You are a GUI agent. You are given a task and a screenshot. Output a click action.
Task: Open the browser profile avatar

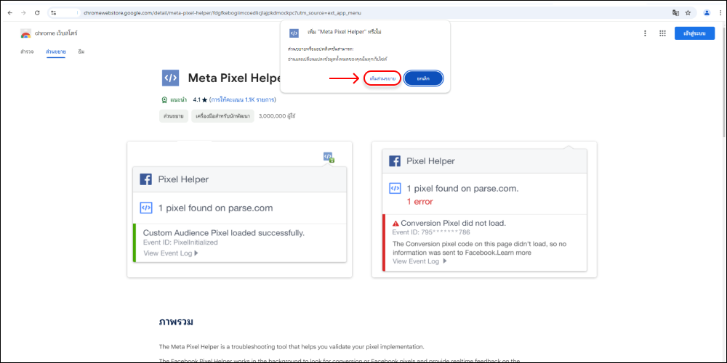point(707,13)
